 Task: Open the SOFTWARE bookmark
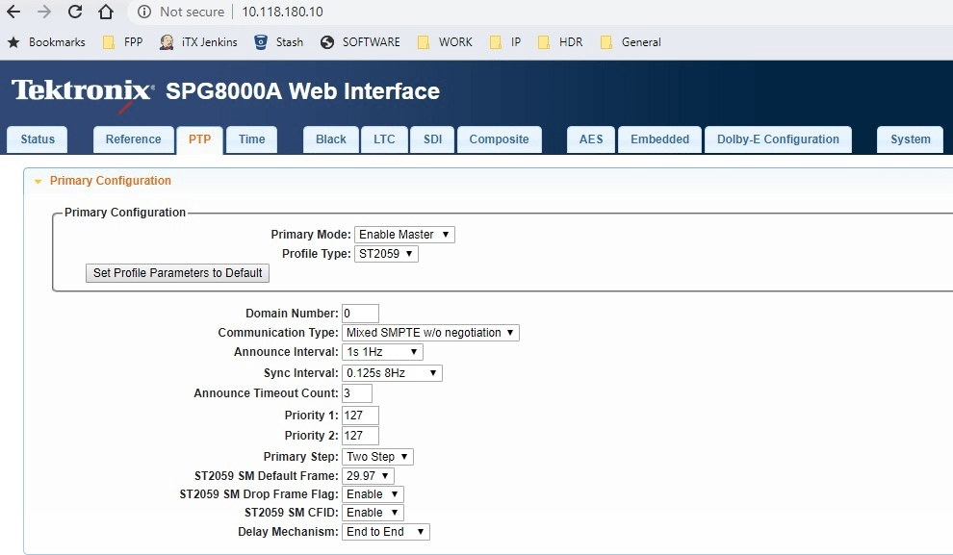(360, 42)
